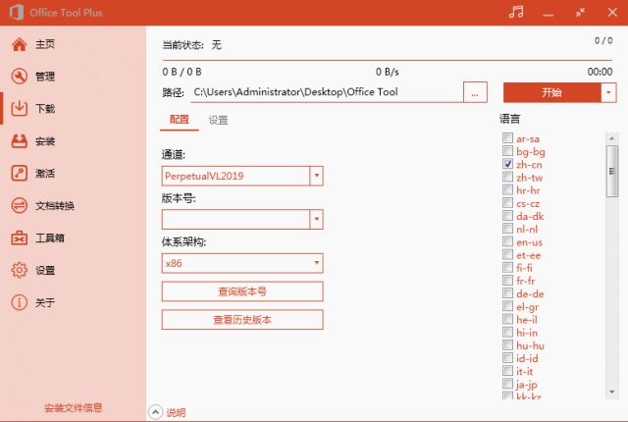This screenshot has width=628, height=422.
Task: Click the language list scroll-down arrow
Action: [x=611, y=392]
